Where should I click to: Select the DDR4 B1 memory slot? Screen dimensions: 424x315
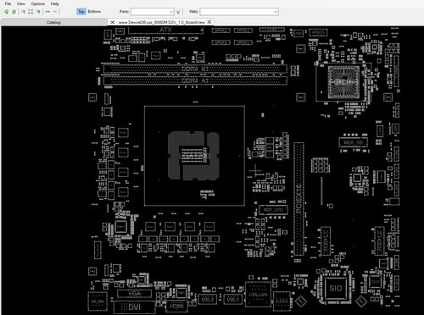pos(195,69)
